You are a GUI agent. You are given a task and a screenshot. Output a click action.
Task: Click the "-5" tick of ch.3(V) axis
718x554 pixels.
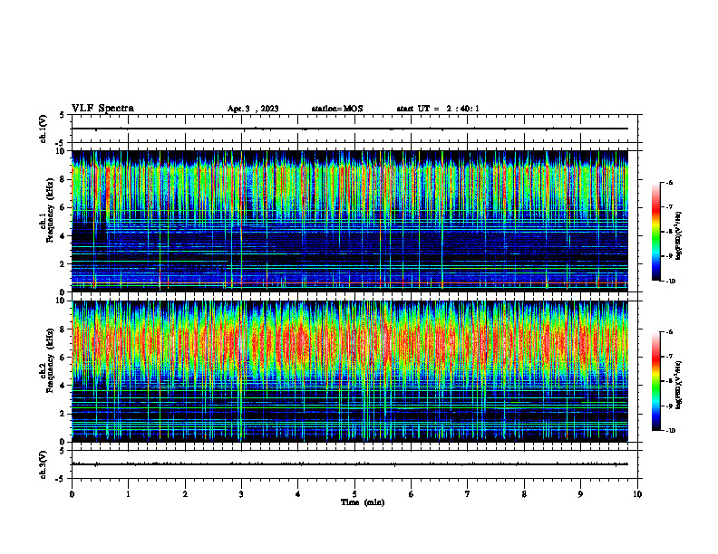(x=61, y=479)
